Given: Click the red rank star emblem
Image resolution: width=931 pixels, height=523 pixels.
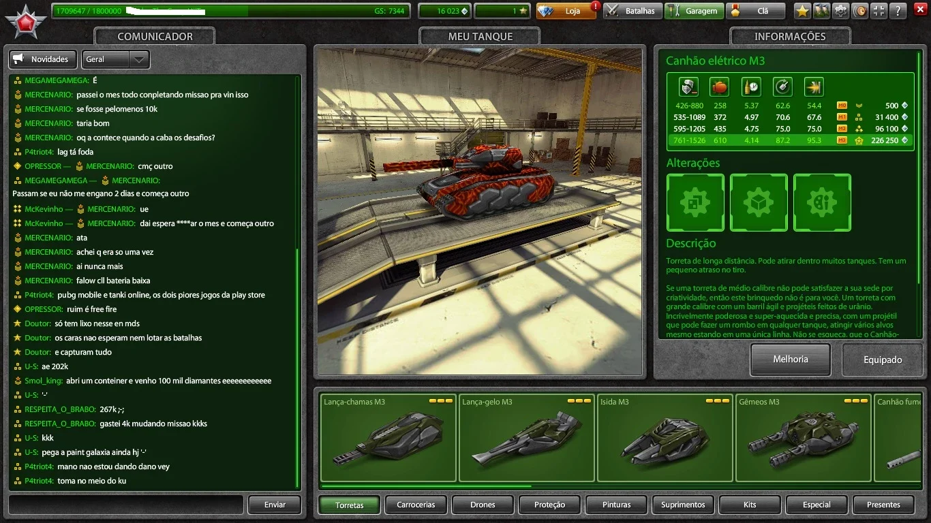Looking at the screenshot, I should 27,24.
